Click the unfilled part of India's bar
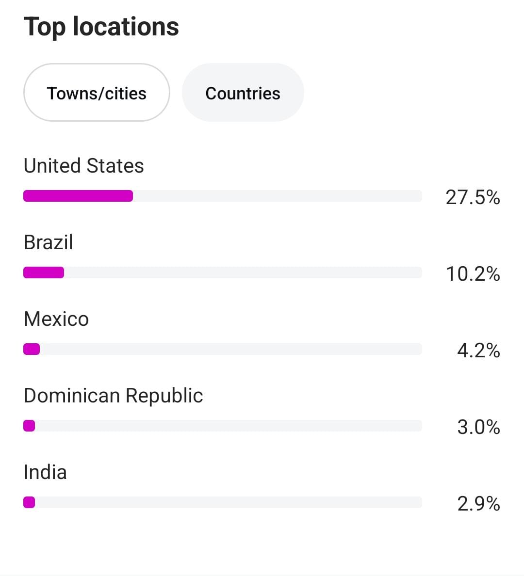524x576 pixels. point(229,502)
